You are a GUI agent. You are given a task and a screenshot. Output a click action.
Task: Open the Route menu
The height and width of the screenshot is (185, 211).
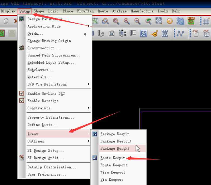(x=103, y=11)
